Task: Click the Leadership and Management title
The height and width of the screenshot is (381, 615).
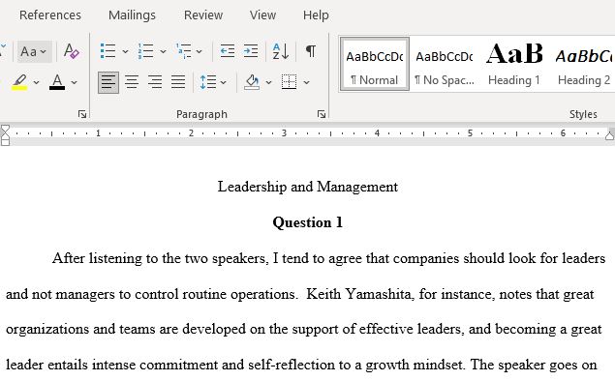Action: click(x=308, y=187)
